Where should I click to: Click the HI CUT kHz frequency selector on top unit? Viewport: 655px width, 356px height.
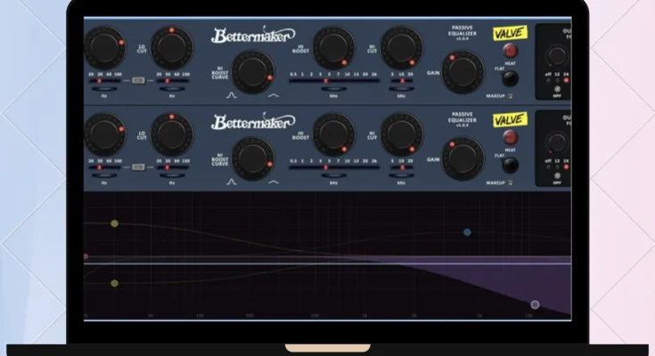click(x=401, y=81)
